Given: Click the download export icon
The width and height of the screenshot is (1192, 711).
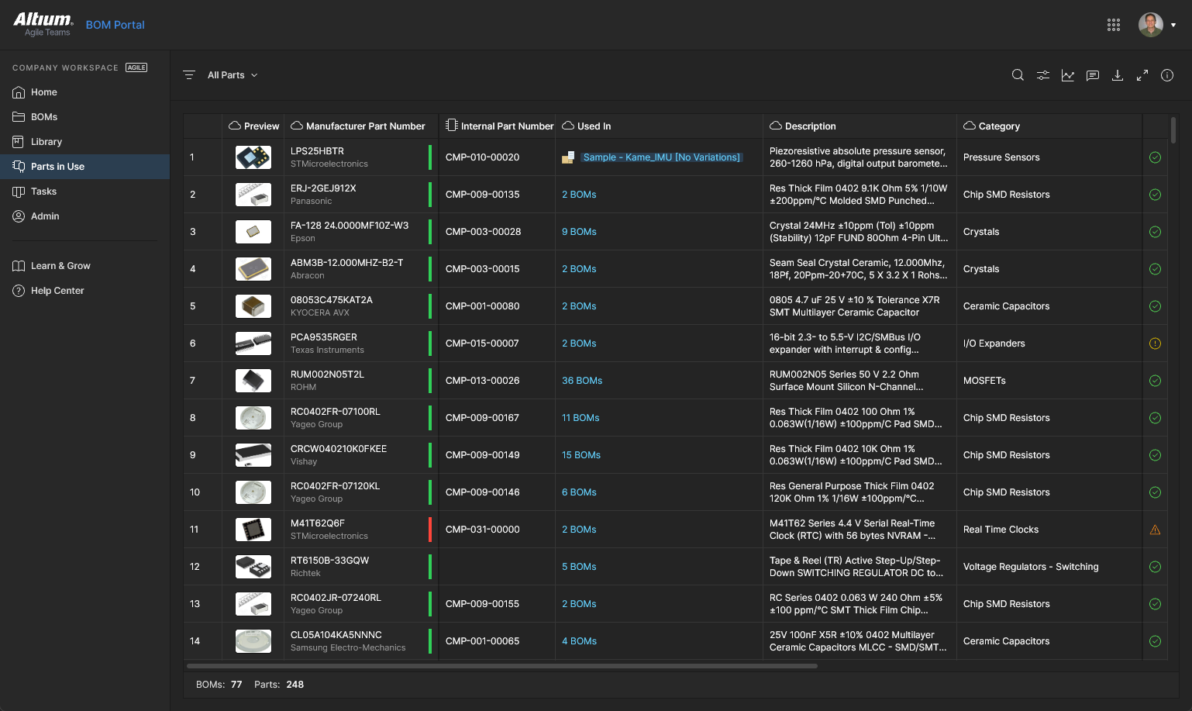Looking at the screenshot, I should point(1118,75).
